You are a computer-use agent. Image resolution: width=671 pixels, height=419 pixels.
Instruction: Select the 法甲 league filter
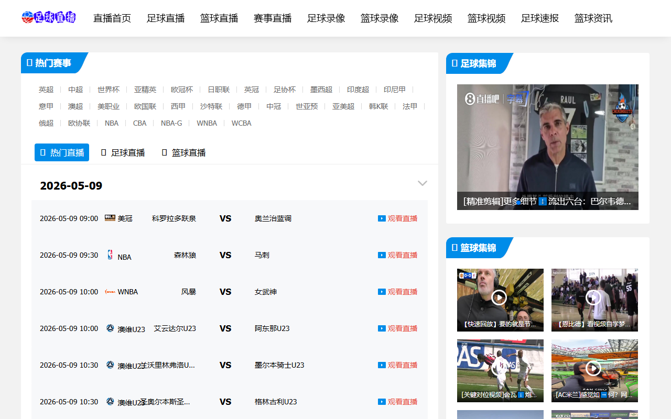point(410,106)
